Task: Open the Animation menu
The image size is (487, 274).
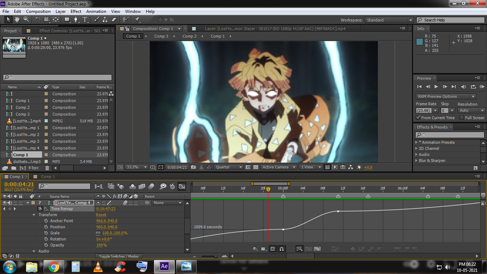Action: coord(96,12)
